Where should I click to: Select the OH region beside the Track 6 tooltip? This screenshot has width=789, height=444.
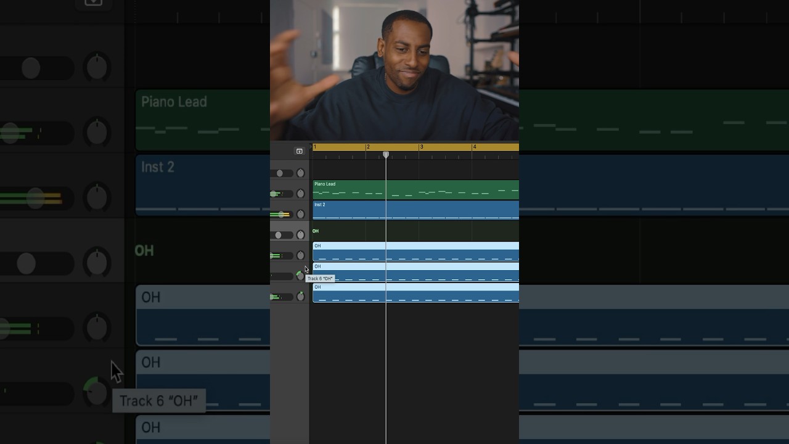[x=415, y=271]
